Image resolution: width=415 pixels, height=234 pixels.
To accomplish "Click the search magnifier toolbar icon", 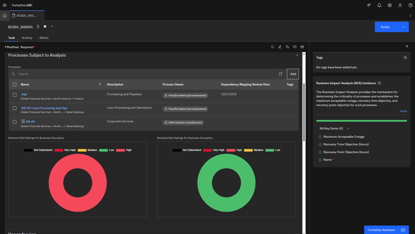I will pyautogui.click(x=272, y=47).
